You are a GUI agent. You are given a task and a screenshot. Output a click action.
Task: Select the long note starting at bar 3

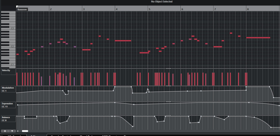click(86, 50)
